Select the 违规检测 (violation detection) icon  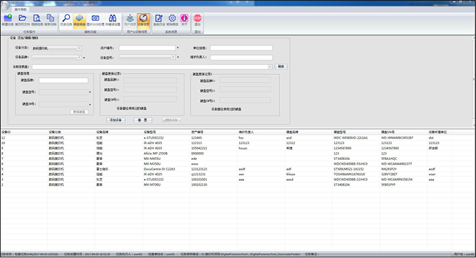click(37, 20)
